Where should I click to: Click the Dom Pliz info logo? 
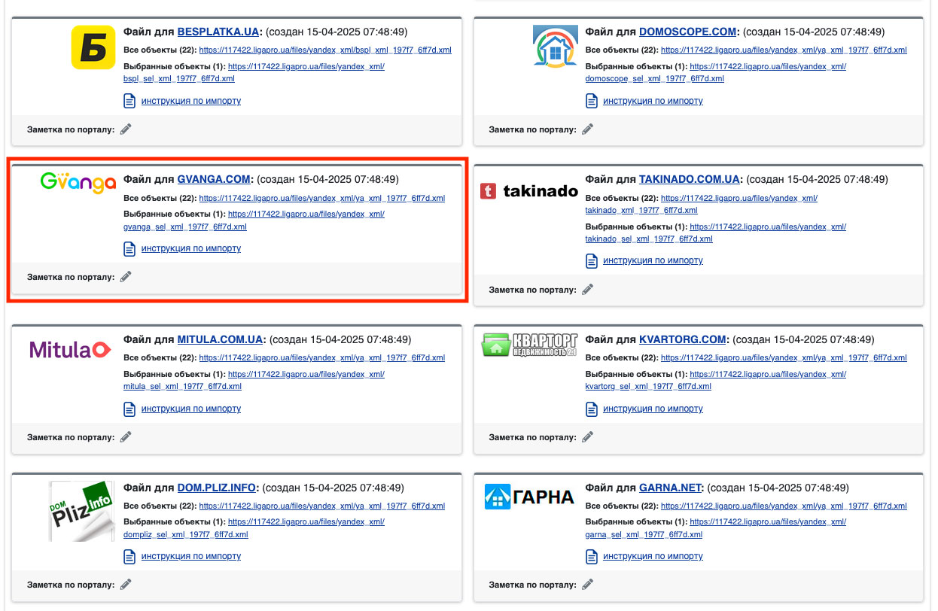pos(81,511)
